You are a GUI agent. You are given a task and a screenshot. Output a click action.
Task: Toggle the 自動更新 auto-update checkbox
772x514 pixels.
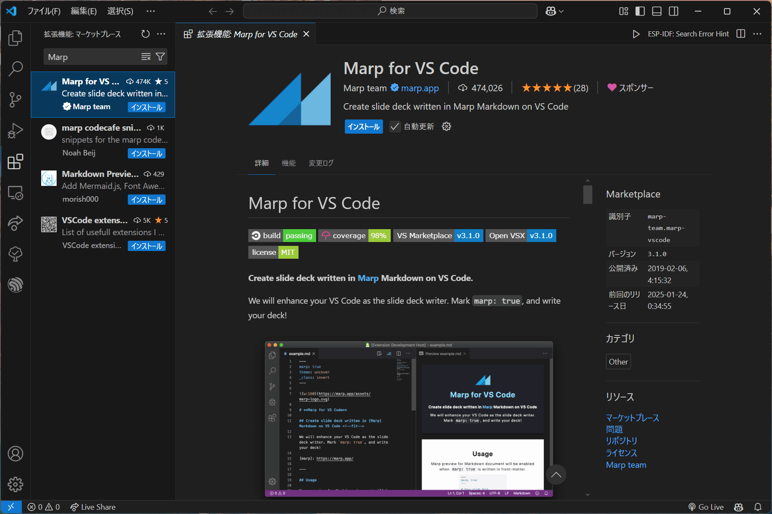[395, 127]
